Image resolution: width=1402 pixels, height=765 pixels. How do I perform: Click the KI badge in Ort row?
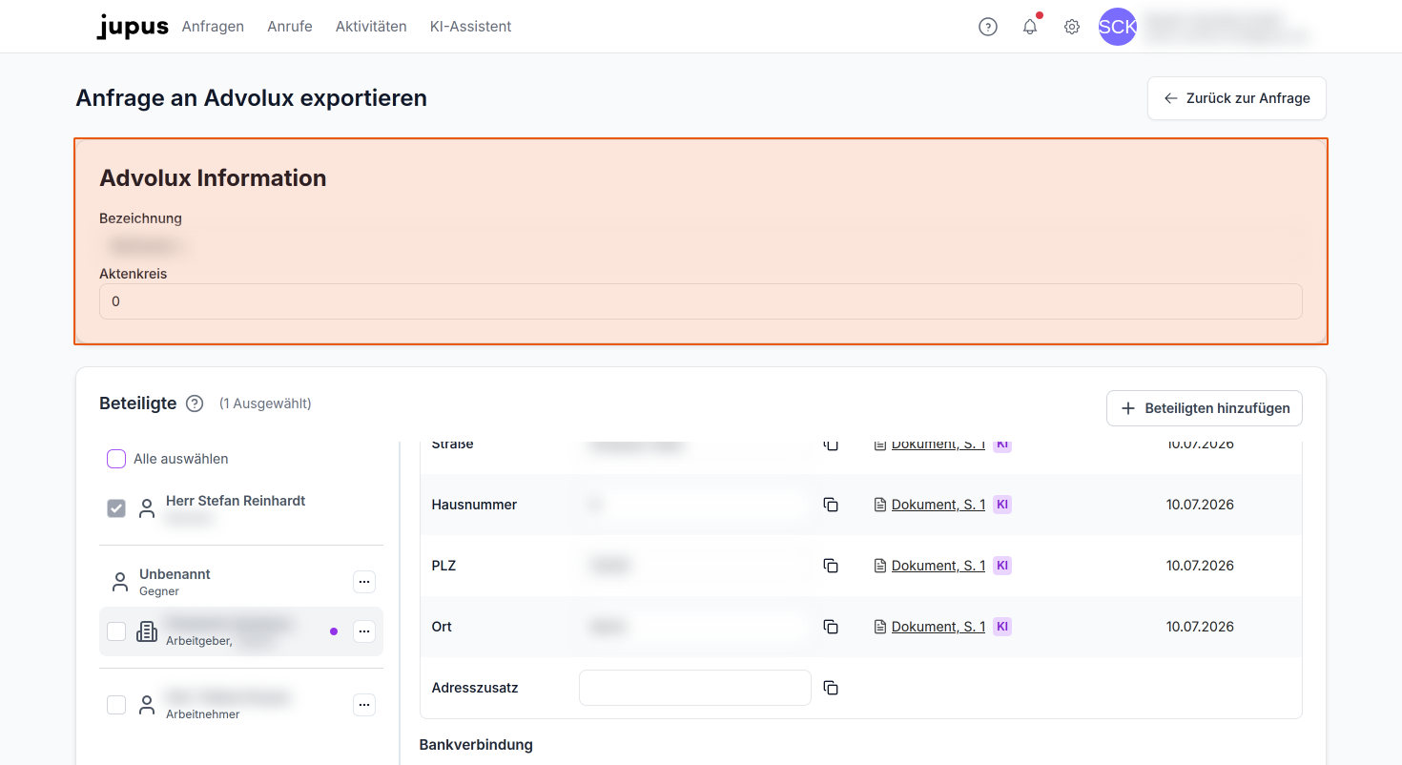[x=1002, y=627]
